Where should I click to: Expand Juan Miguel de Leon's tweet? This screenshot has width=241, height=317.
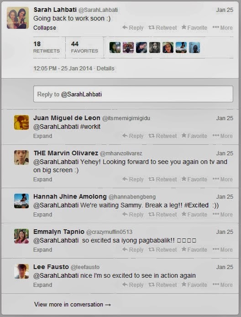pos(42,136)
